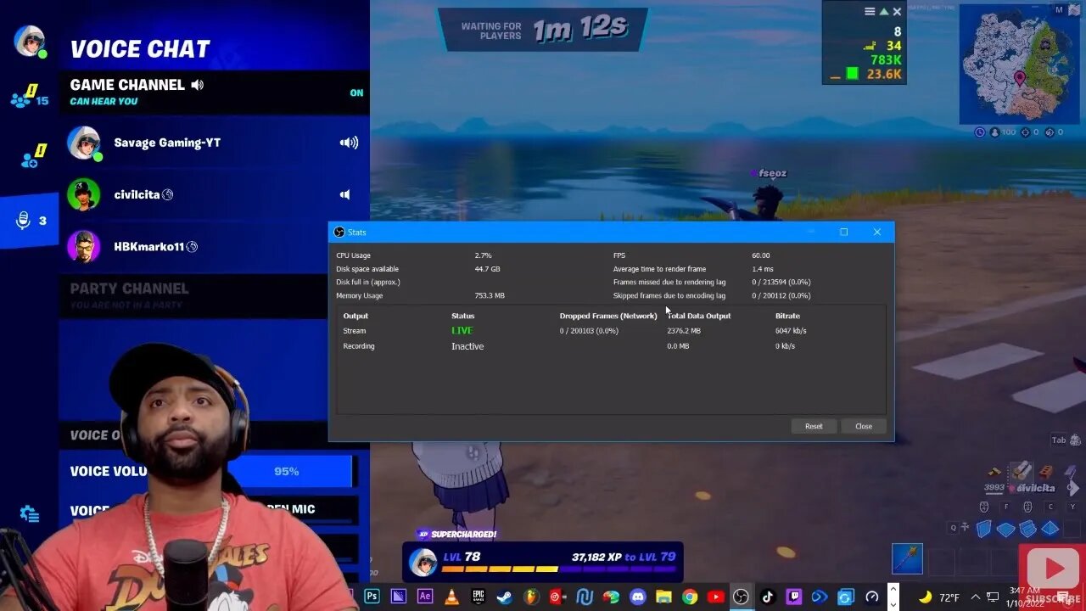This screenshot has width=1086, height=611.
Task: Click the map location pin marker
Action: click(x=1019, y=79)
